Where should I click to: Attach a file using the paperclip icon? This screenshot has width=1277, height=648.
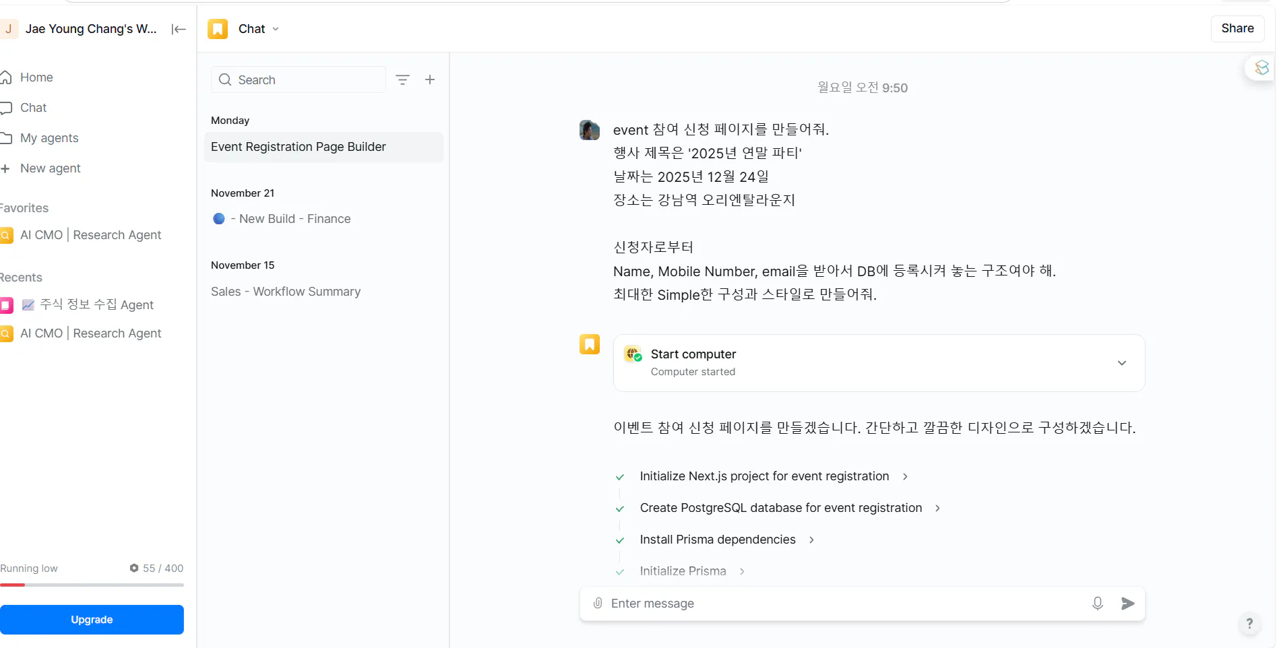pyautogui.click(x=598, y=604)
